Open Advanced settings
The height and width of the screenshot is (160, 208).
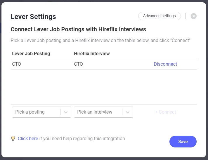[159, 16]
